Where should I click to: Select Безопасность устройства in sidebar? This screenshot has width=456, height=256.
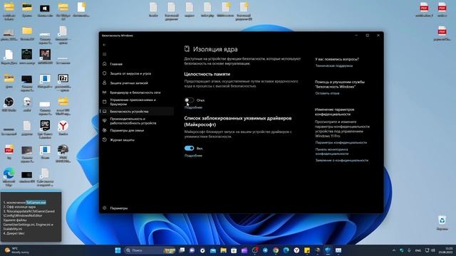(x=129, y=112)
